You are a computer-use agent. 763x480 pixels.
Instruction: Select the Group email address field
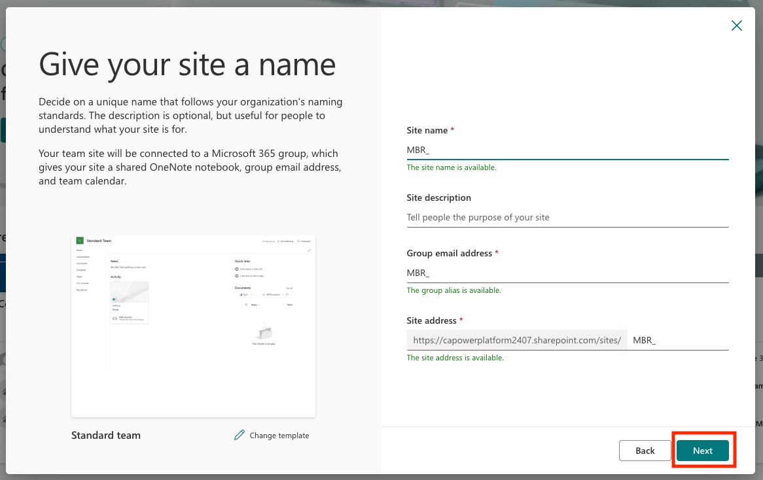(x=567, y=273)
